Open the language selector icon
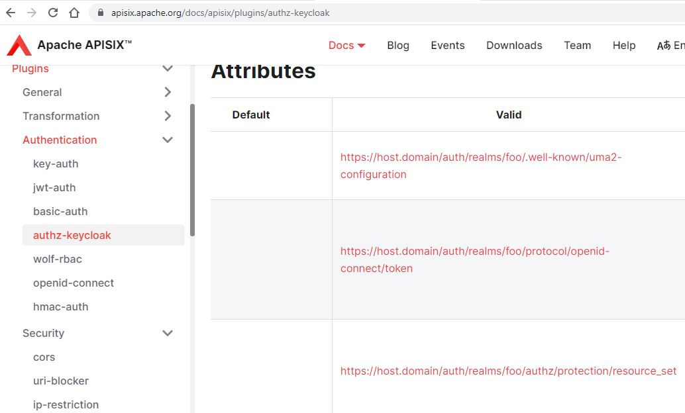The height and width of the screenshot is (413, 685). [x=664, y=46]
